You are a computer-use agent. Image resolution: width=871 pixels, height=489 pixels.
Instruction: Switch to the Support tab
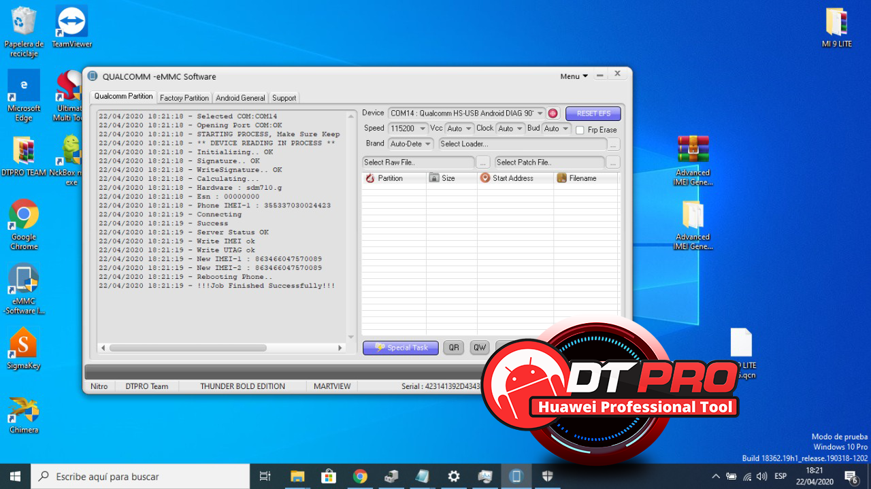(x=284, y=98)
